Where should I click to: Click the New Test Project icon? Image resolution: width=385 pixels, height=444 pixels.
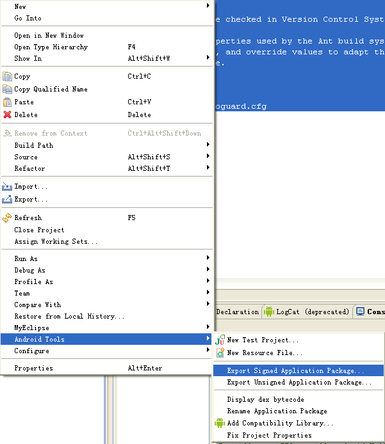tap(220, 341)
